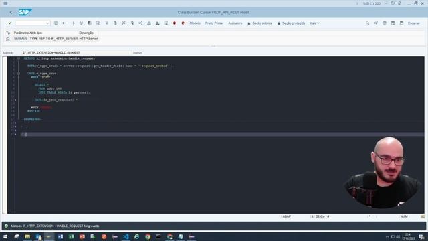Click the clock in system tray
Screen dimensions: 428x241
(409, 236)
